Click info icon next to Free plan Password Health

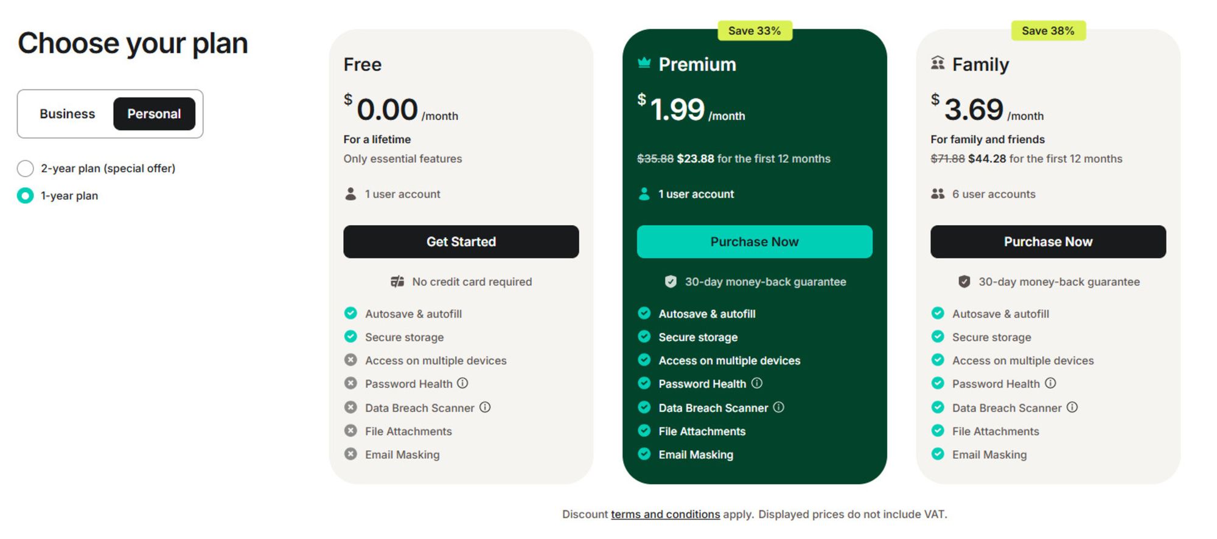click(462, 383)
